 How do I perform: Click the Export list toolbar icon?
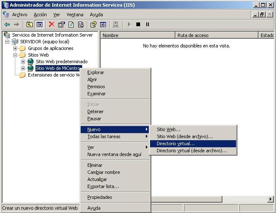pos(81,25)
